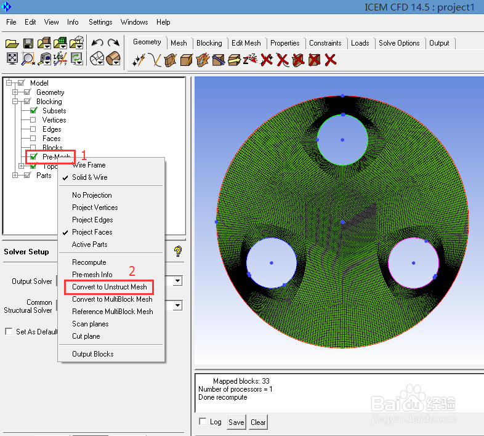Select the Delete Point tool

pos(267,60)
